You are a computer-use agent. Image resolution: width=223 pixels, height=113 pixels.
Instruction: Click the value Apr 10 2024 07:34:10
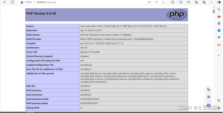coord(91,30)
